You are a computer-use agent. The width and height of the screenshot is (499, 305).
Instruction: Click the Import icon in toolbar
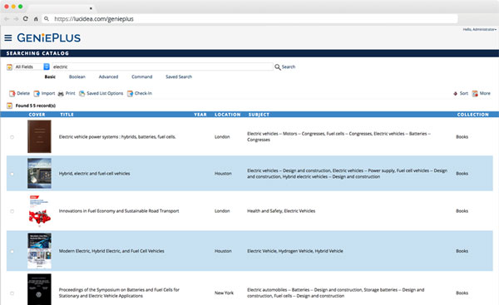click(37, 93)
